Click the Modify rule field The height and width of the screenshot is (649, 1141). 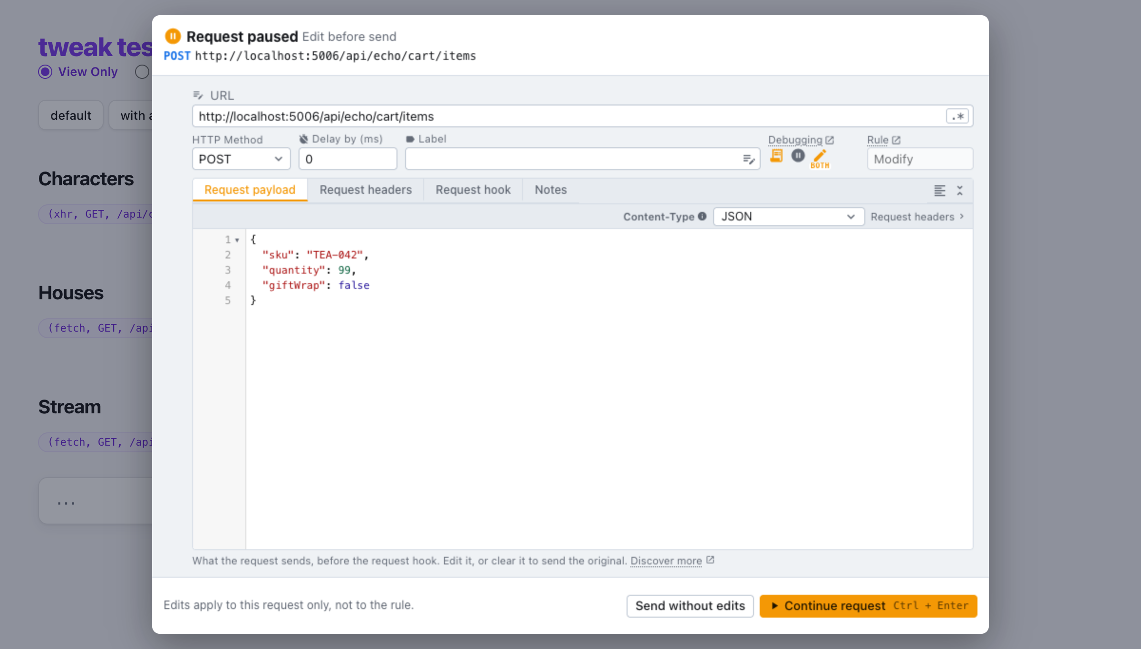coord(919,159)
